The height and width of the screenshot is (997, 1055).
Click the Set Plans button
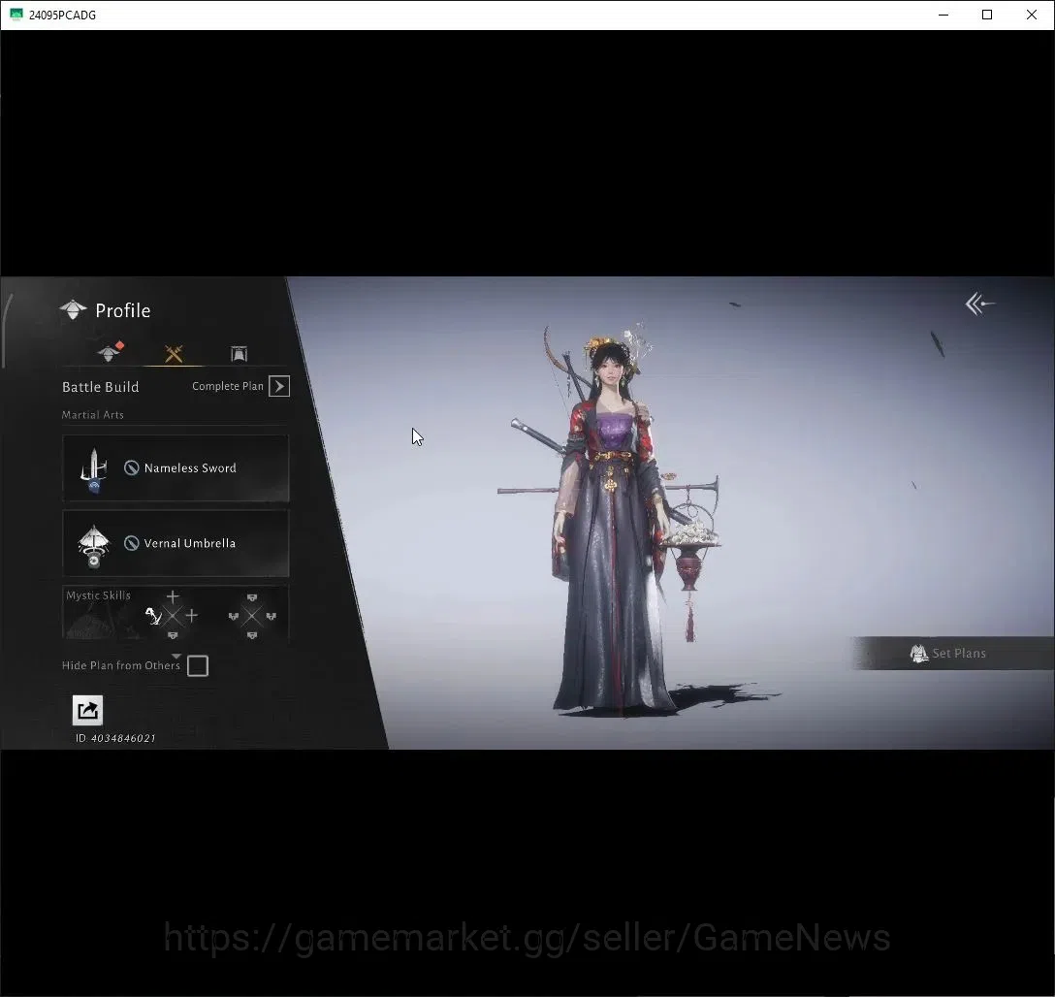(x=953, y=654)
